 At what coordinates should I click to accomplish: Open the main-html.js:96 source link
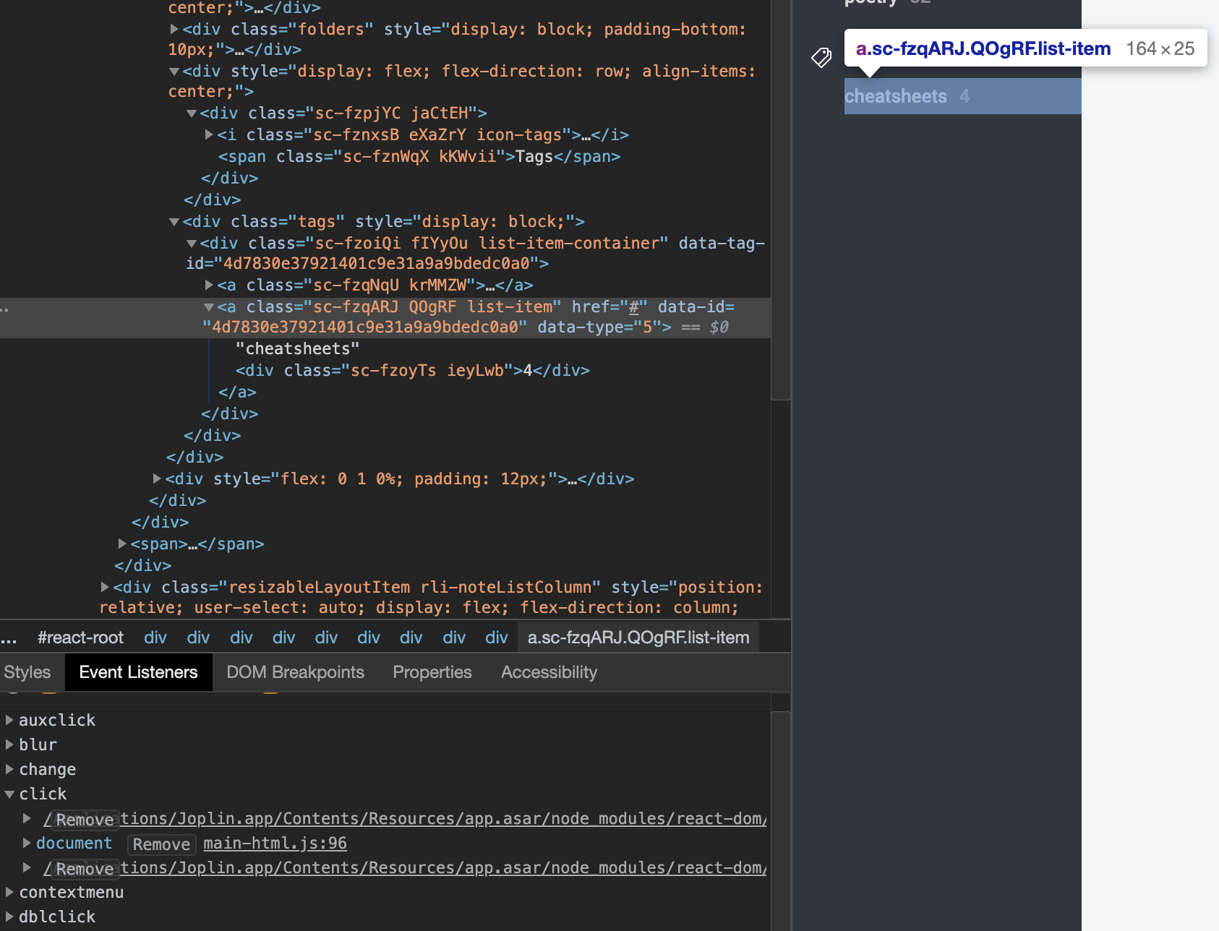[x=275, y=843]
